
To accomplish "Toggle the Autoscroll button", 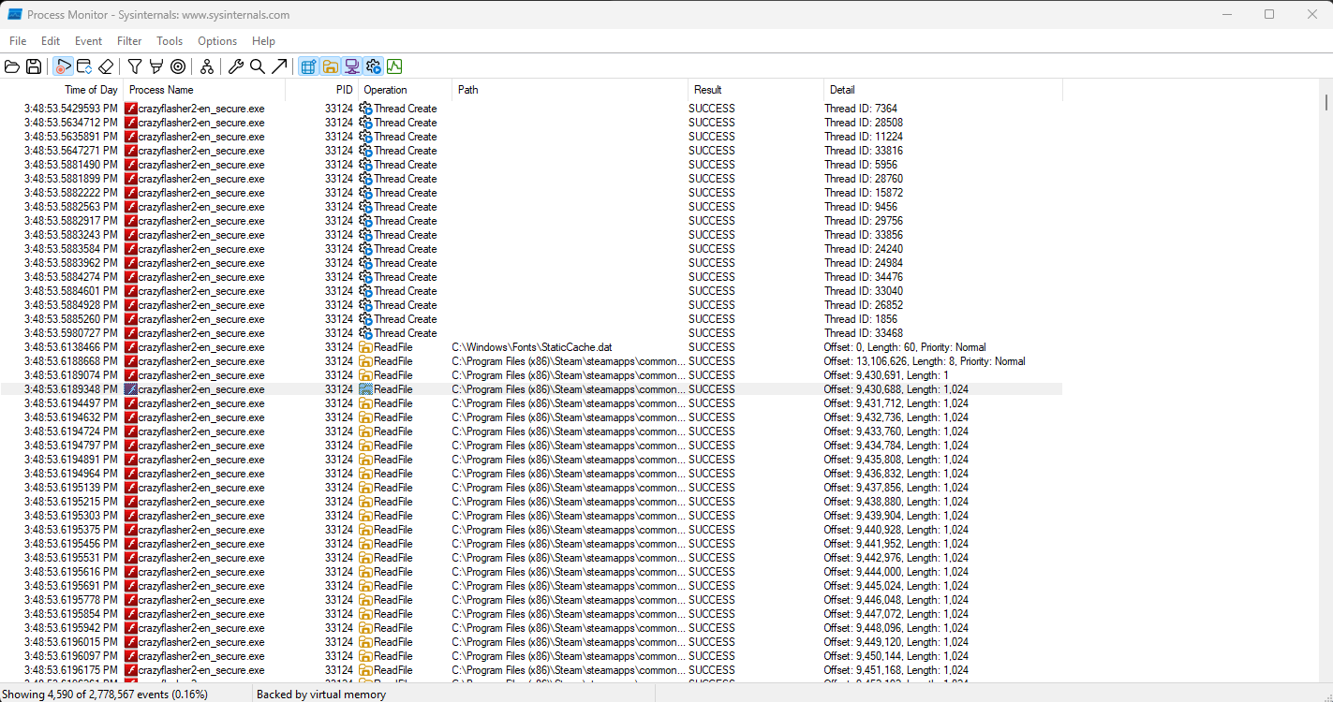I will pos(84,66).
